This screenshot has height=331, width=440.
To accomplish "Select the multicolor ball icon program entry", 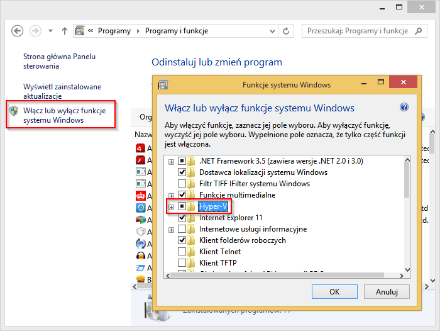I will (140, 220).
